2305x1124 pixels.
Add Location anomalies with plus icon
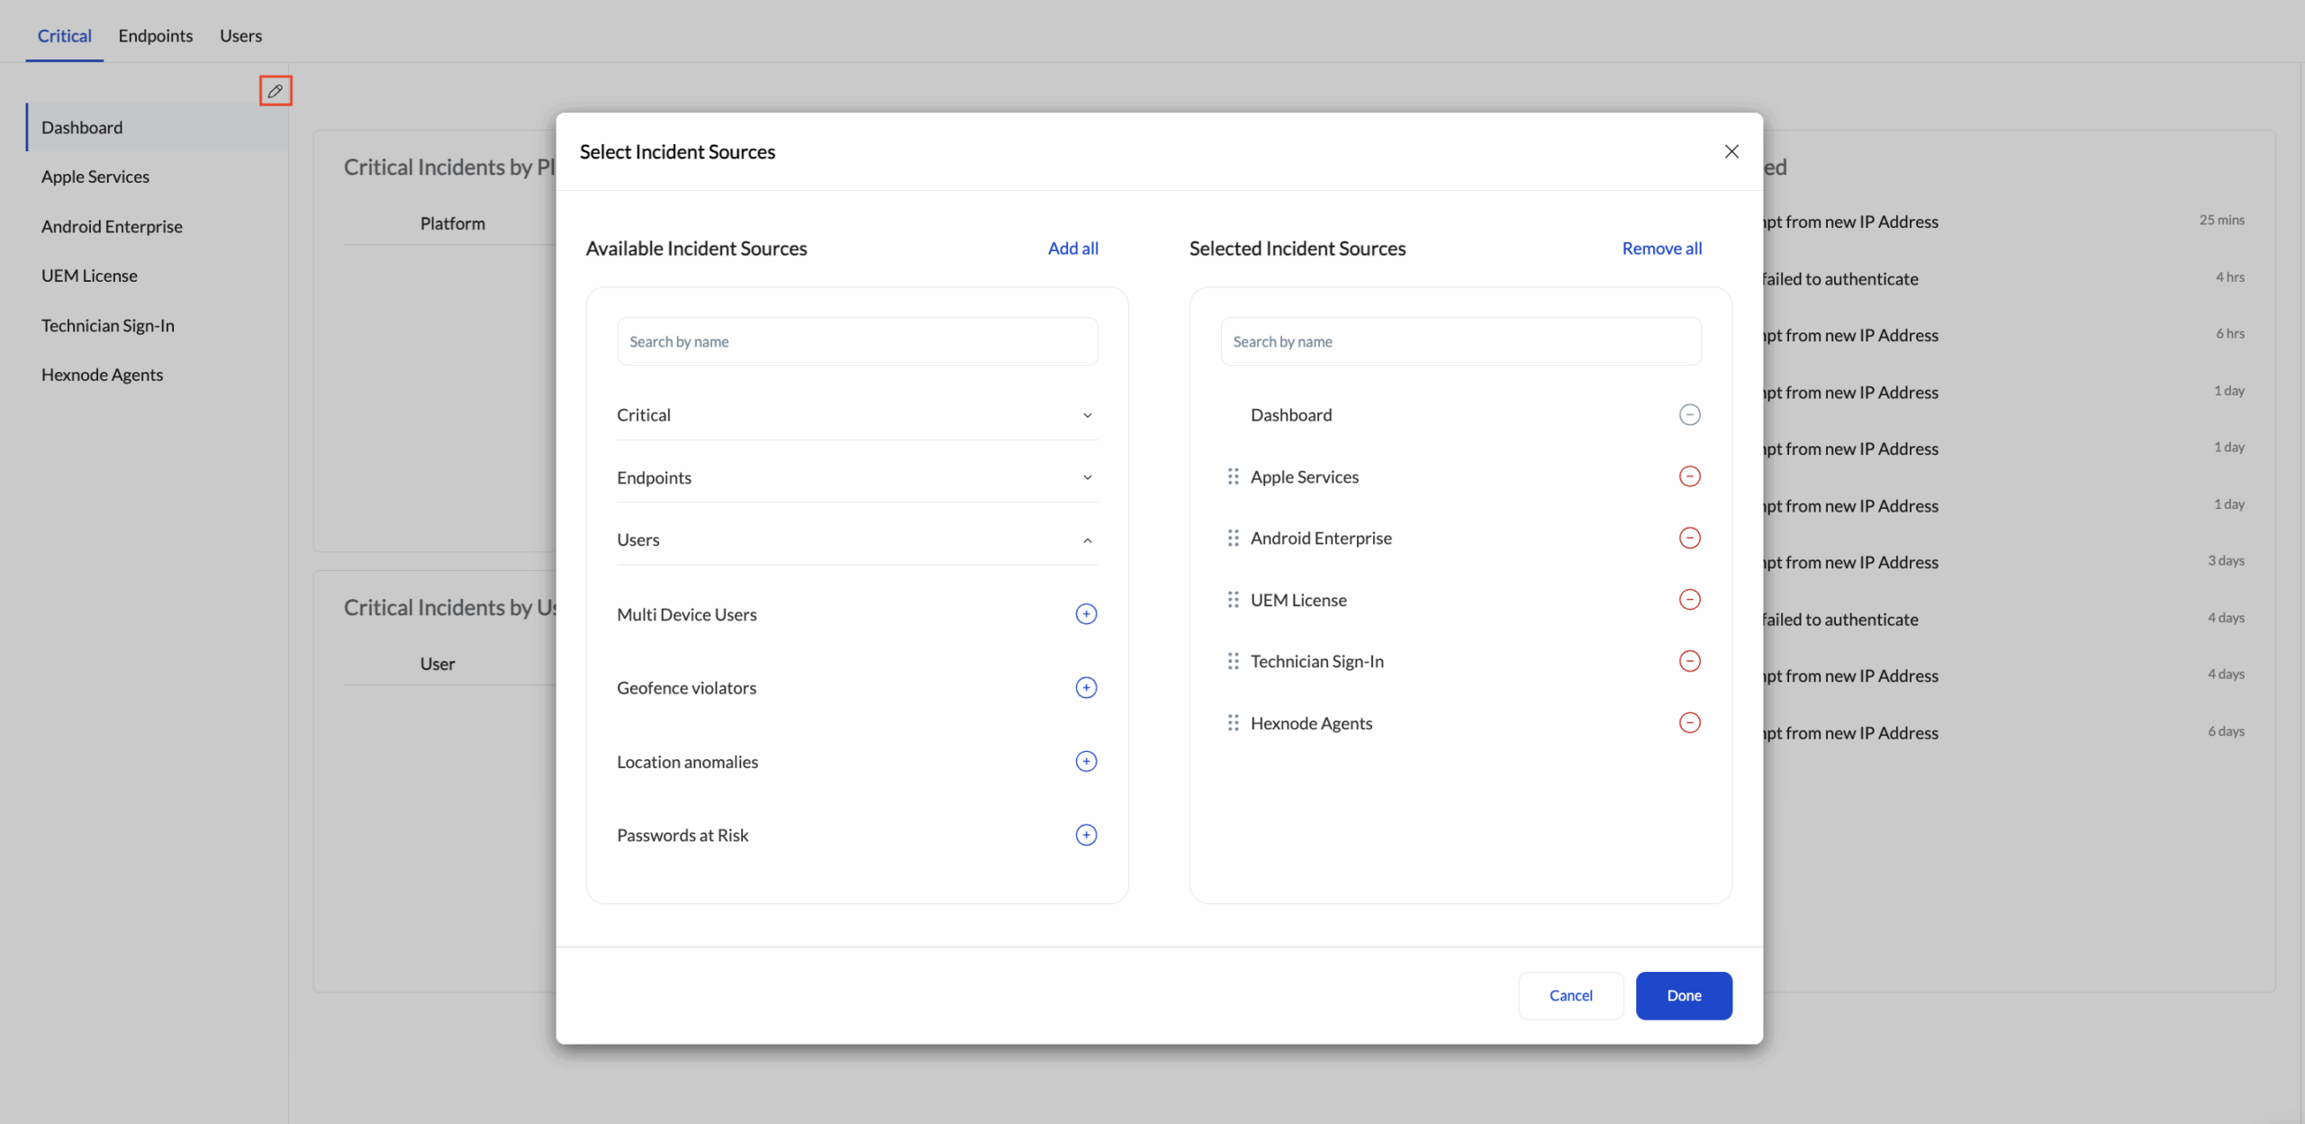pos(1086,762)
